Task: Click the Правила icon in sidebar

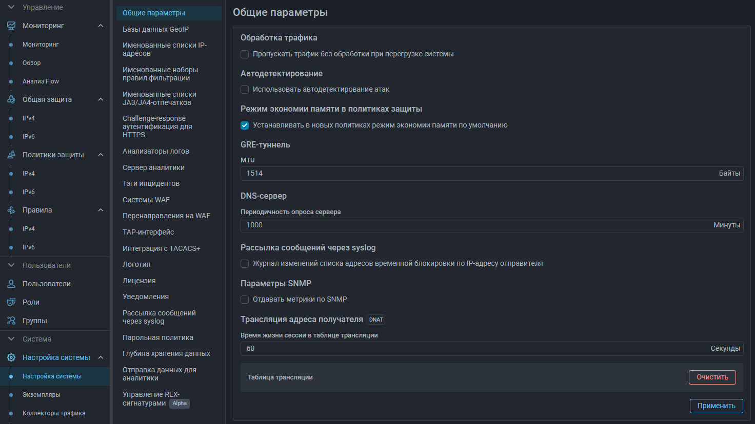Action: 11,210
